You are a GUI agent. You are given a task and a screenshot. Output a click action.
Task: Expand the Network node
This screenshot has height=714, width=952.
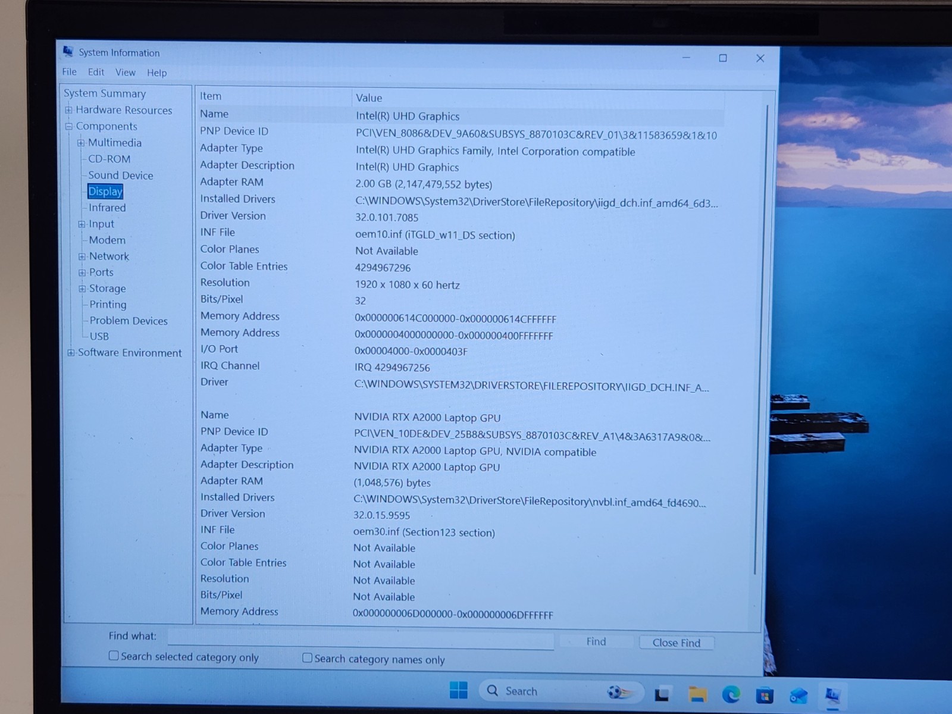click(82, 256)
